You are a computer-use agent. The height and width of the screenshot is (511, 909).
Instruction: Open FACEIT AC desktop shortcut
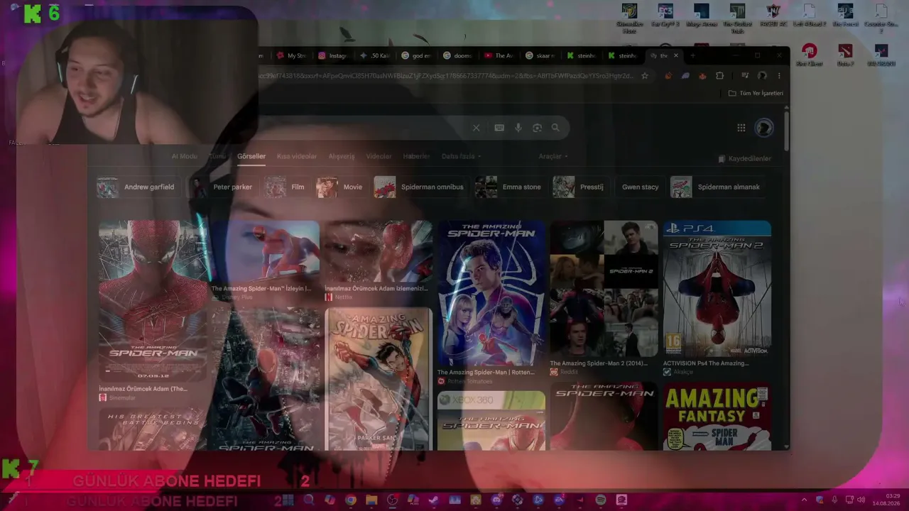tap(773, 16)
